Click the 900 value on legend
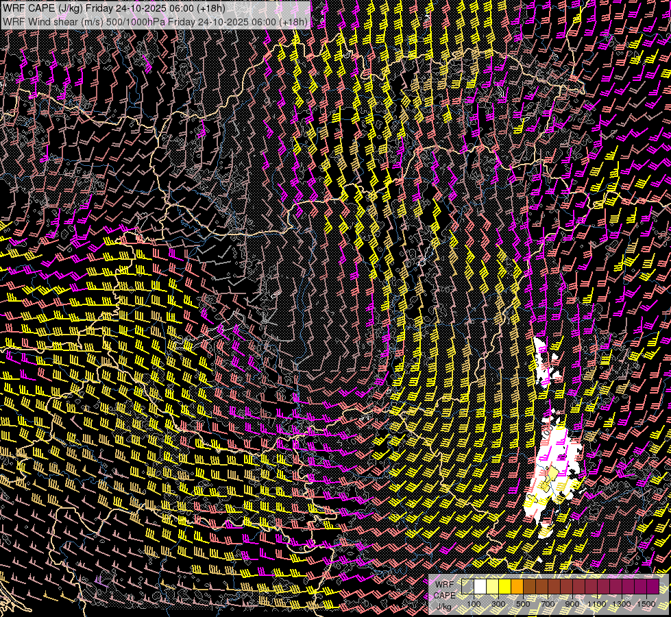Viewport: 671px width, 617px height. click(572, 604)
